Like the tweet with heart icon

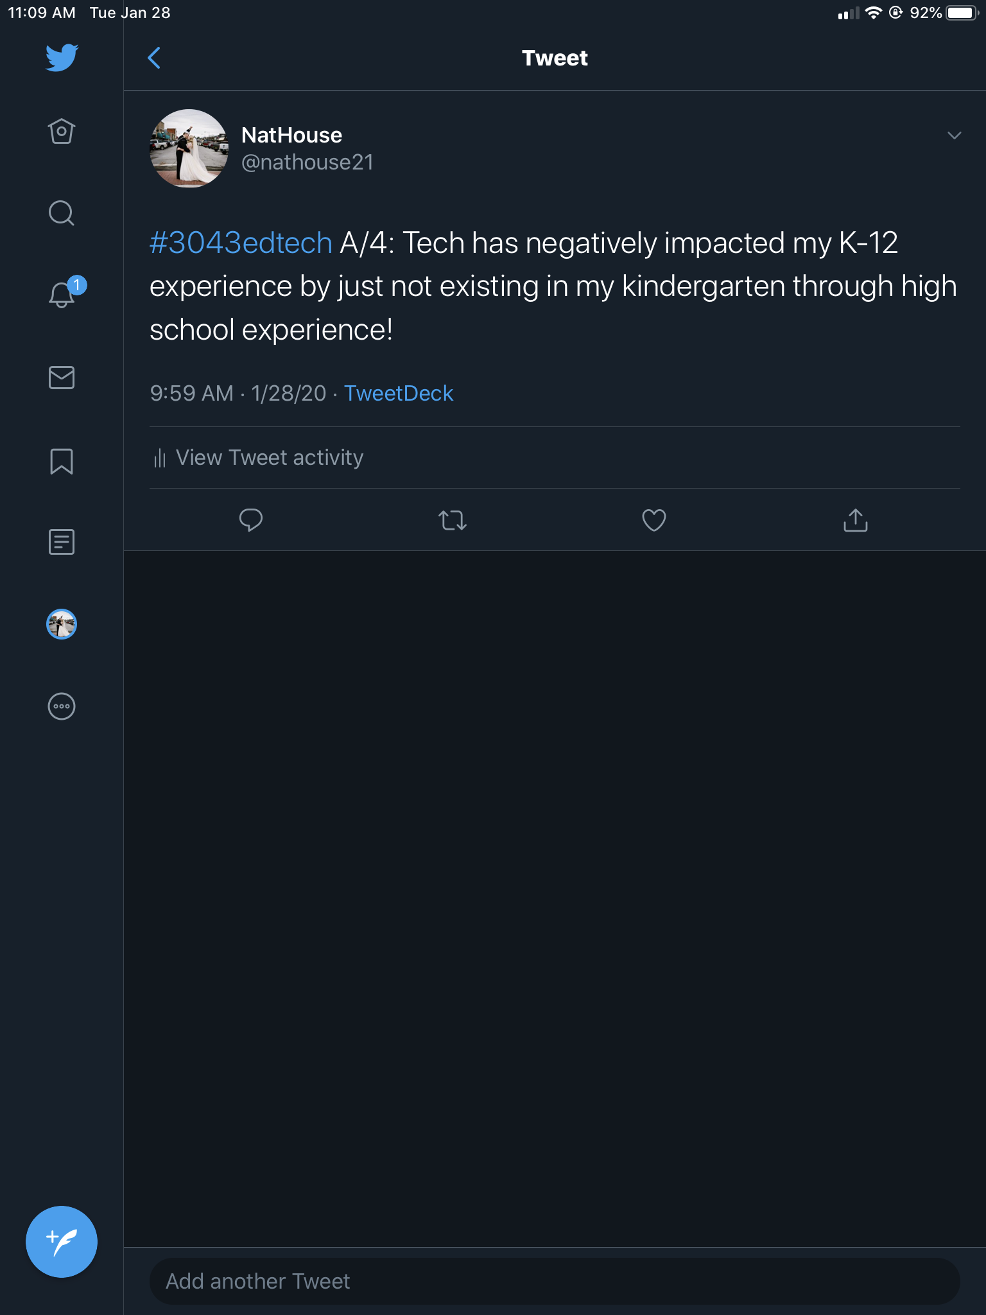click(653, 520)
